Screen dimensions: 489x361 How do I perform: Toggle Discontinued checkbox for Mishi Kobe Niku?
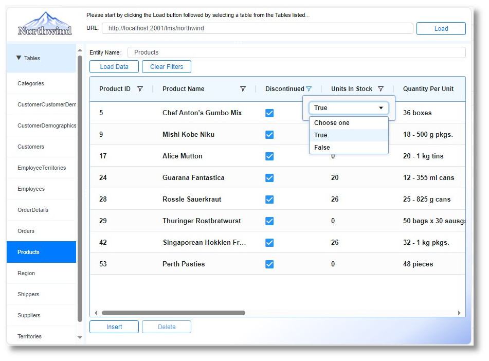[x=269, y=134]
